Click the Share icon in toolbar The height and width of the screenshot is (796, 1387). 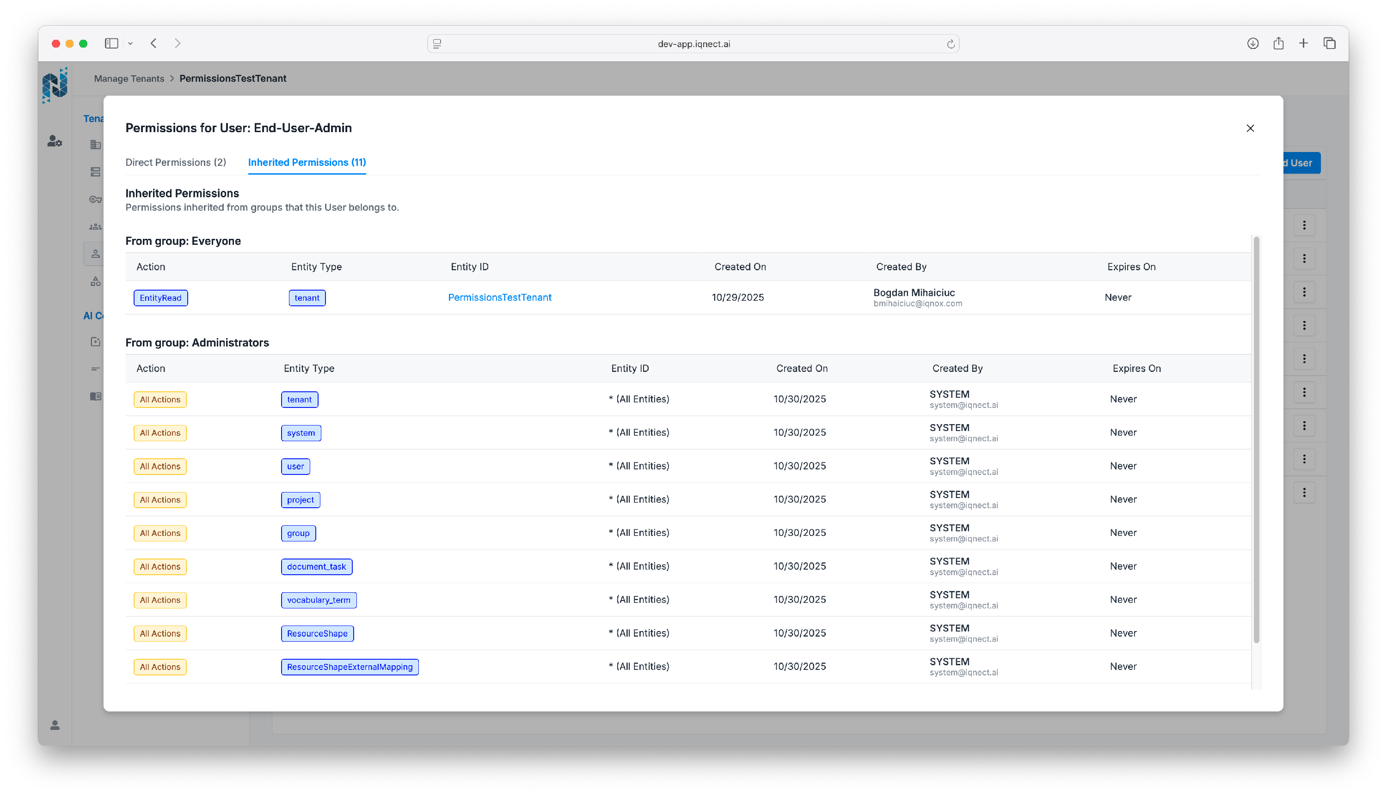point(1278,43)
